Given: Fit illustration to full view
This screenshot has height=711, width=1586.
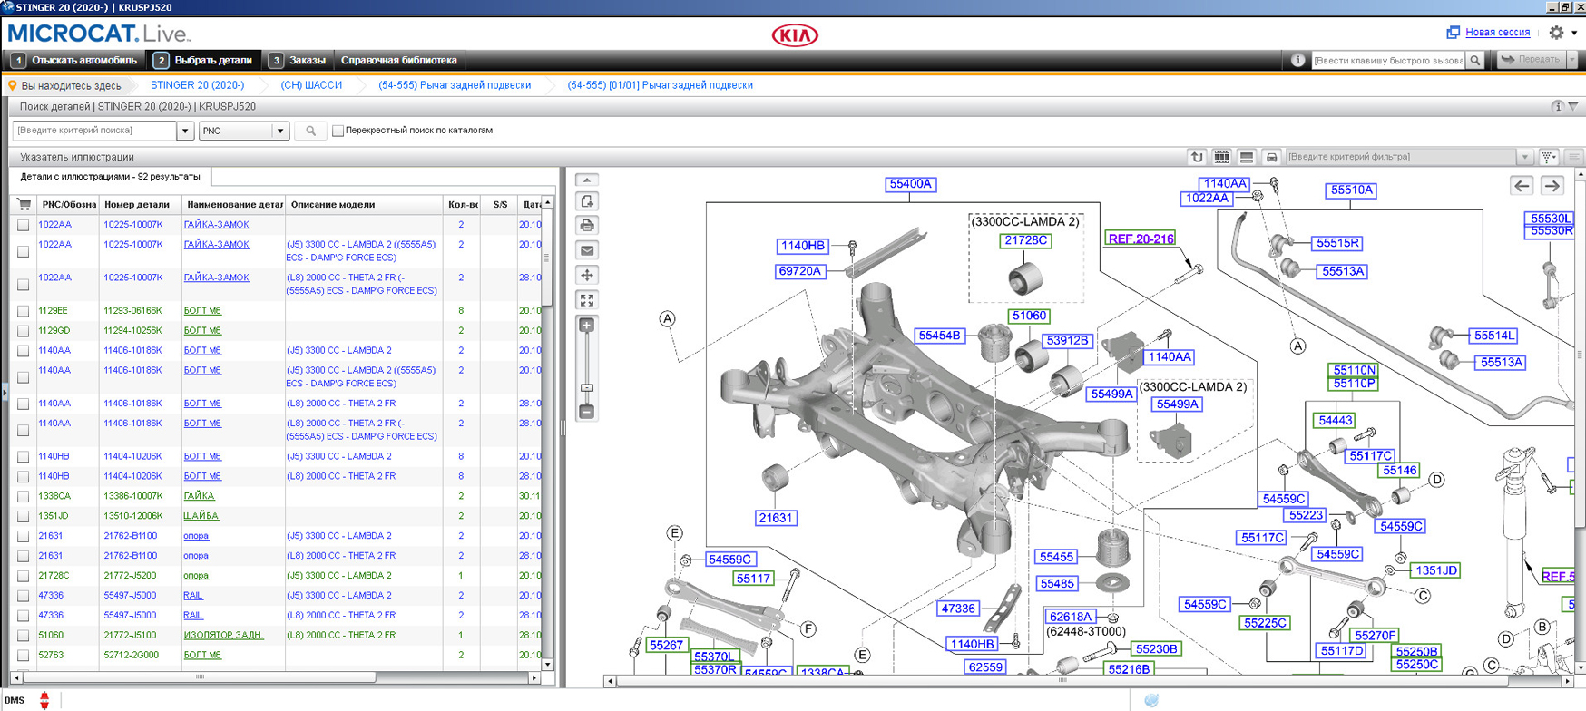Looking at the screenshot, I should point(587,300).
